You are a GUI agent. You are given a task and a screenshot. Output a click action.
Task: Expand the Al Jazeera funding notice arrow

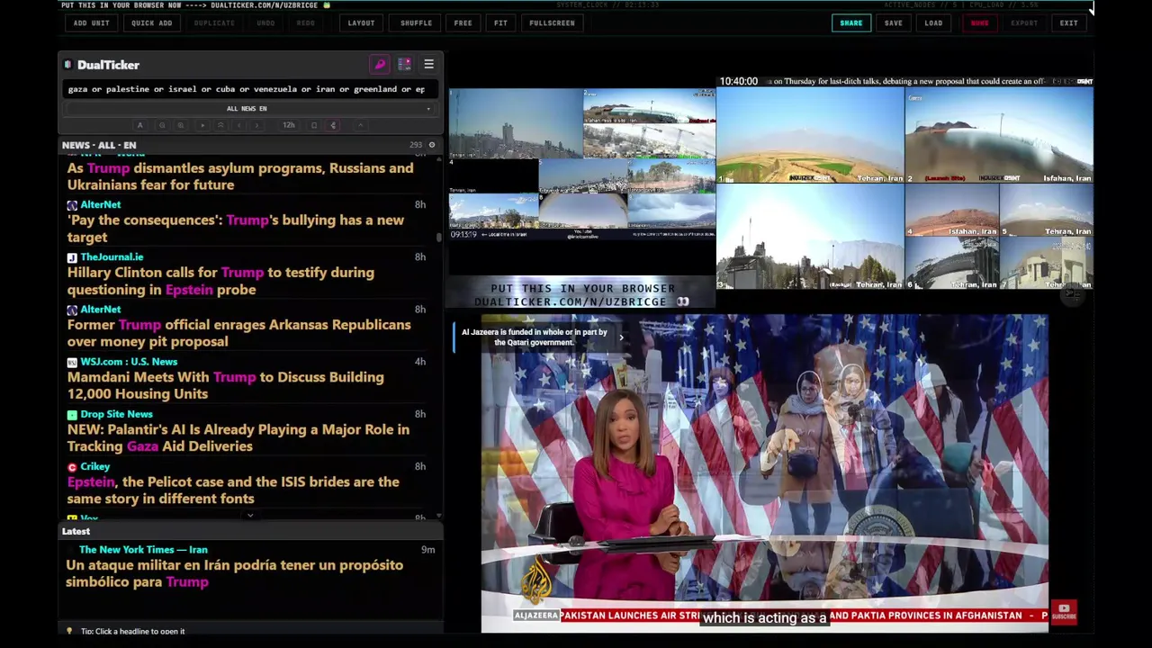tap(620, 337)
